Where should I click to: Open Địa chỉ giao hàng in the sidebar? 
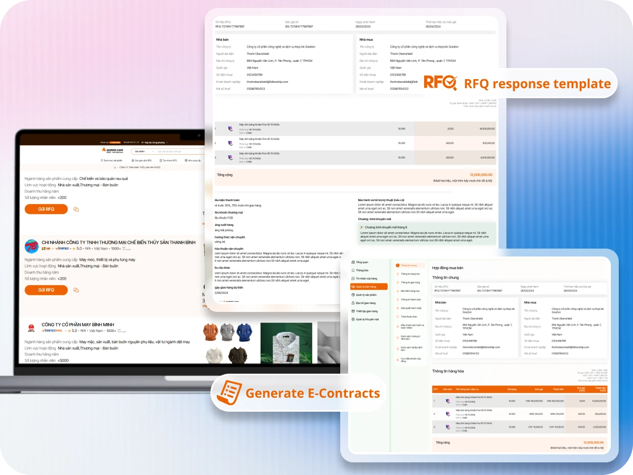[366, 303]
